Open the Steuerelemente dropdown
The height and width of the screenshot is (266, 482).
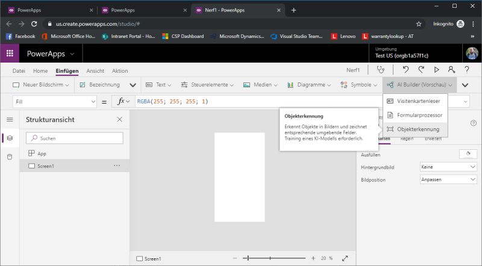[207, 85]
